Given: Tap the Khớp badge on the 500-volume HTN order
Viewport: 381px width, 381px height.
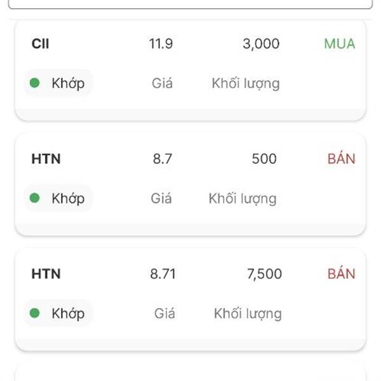Looking at the screenshot, I should point(58,198).
